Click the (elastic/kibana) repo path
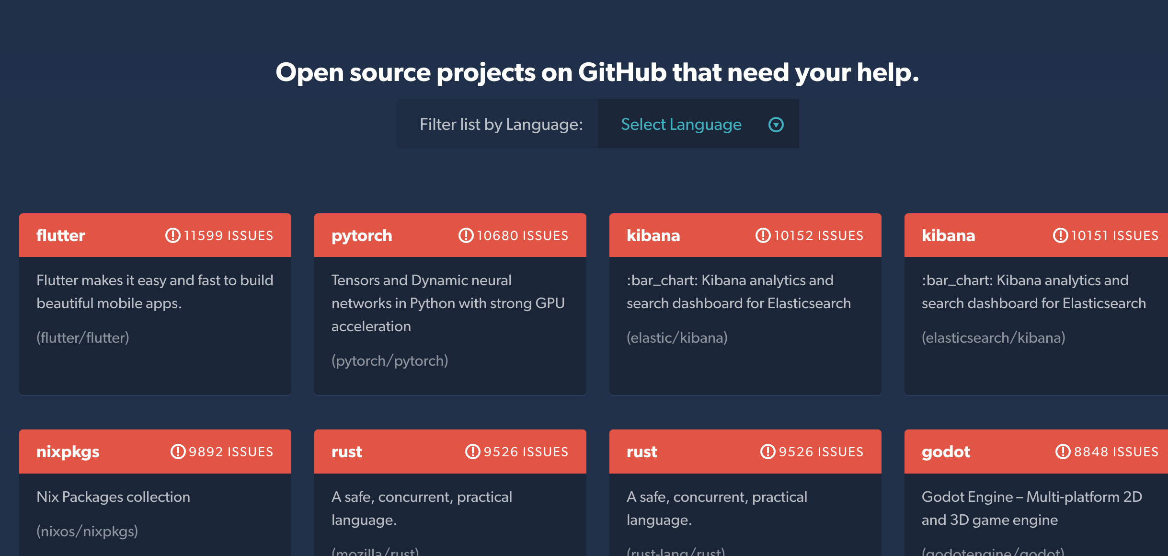Viewport: 1168px width, 556px height. tap(677, 338)
